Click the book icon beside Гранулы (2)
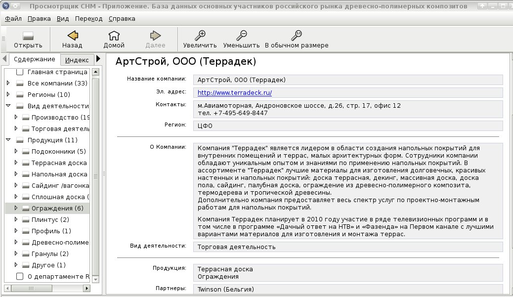Screen dimensions: 513x297 click(x=26, y=254)
